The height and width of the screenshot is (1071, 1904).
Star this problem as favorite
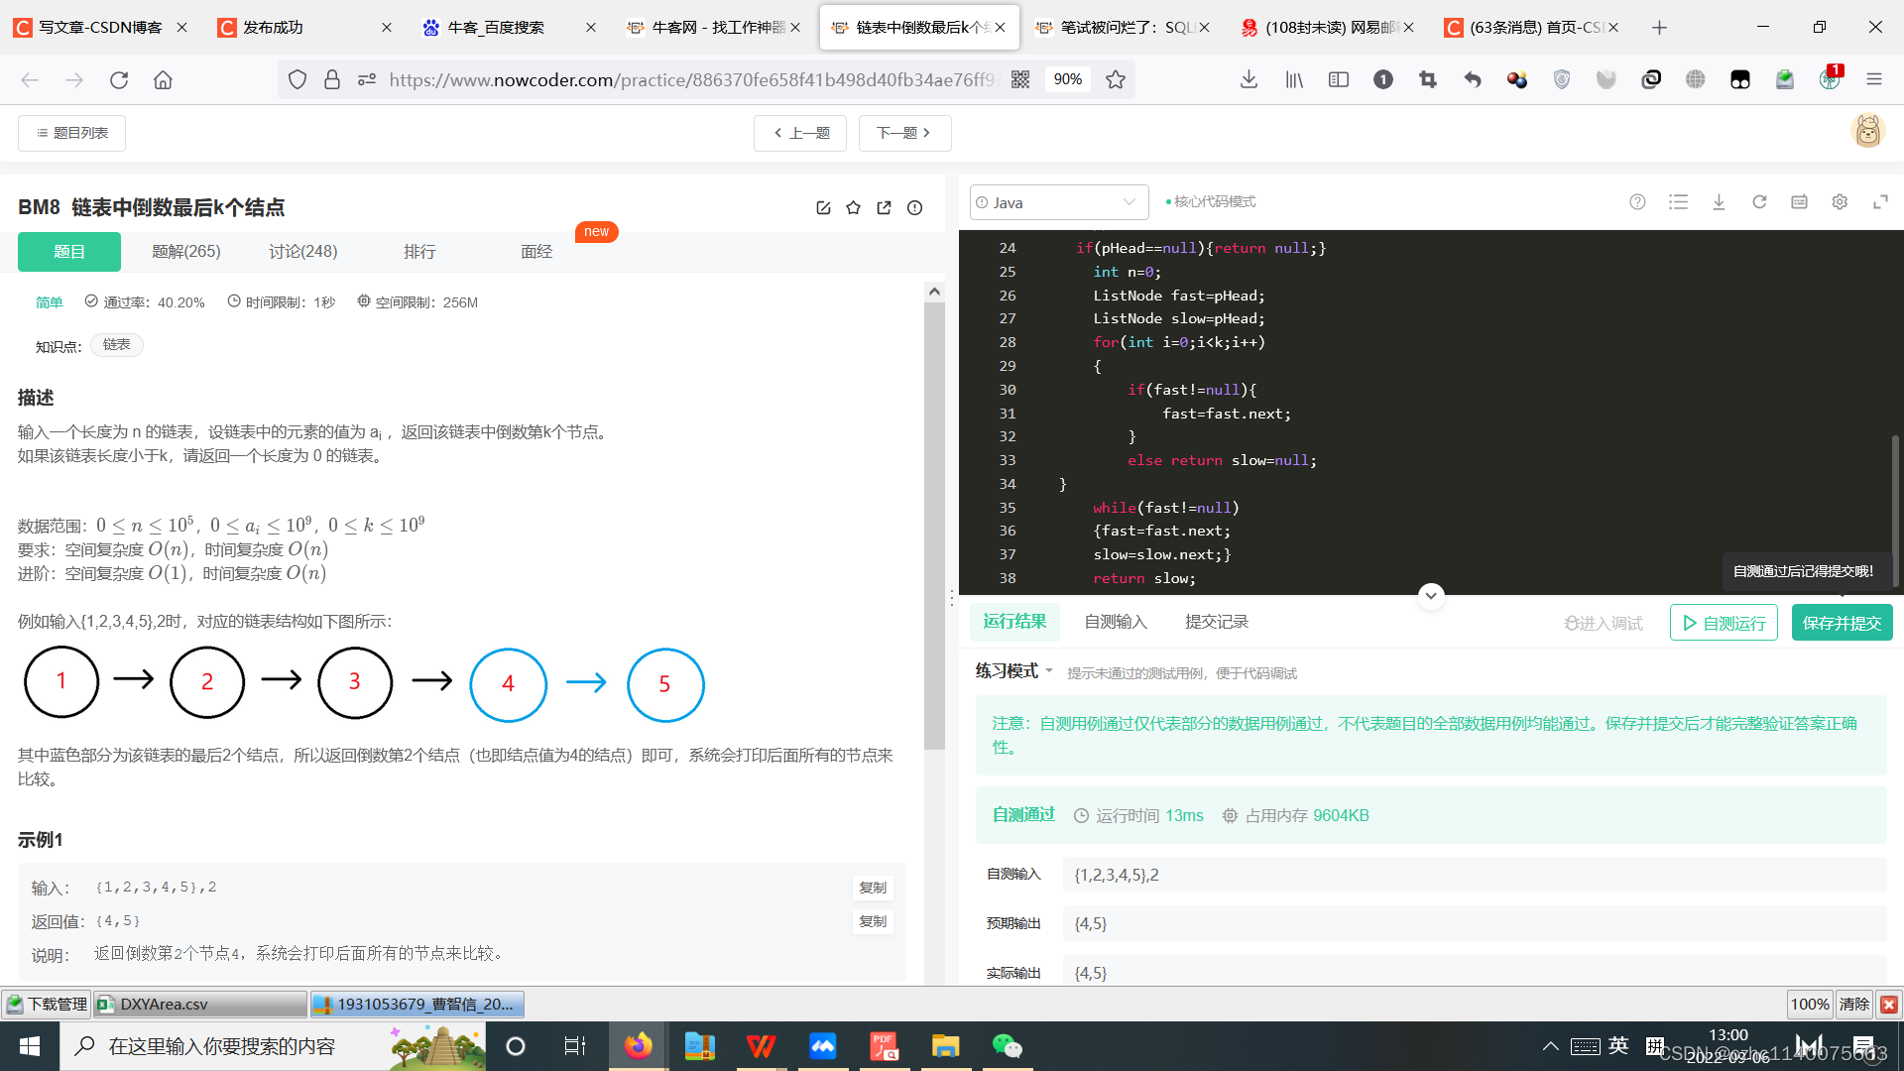(853, 208)
